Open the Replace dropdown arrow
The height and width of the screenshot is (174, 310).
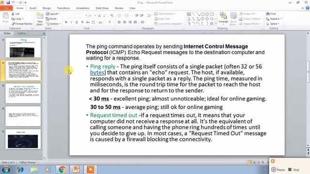(281, 19)
